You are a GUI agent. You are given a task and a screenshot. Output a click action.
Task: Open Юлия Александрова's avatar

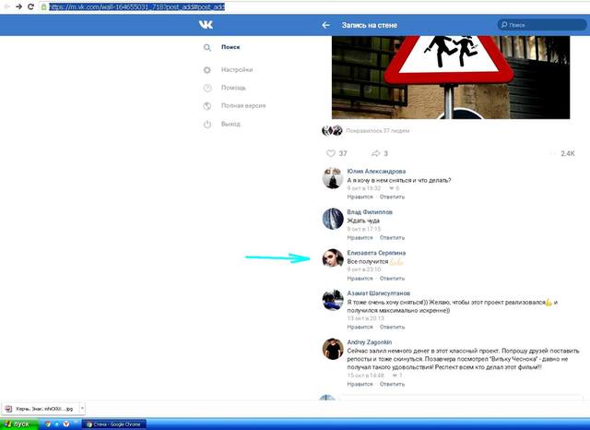333,178
